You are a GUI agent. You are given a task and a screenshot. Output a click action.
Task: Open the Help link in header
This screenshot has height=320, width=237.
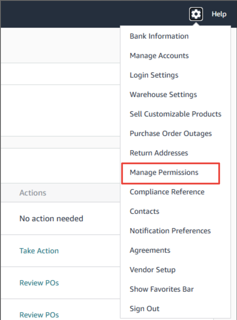coord(219,14)
